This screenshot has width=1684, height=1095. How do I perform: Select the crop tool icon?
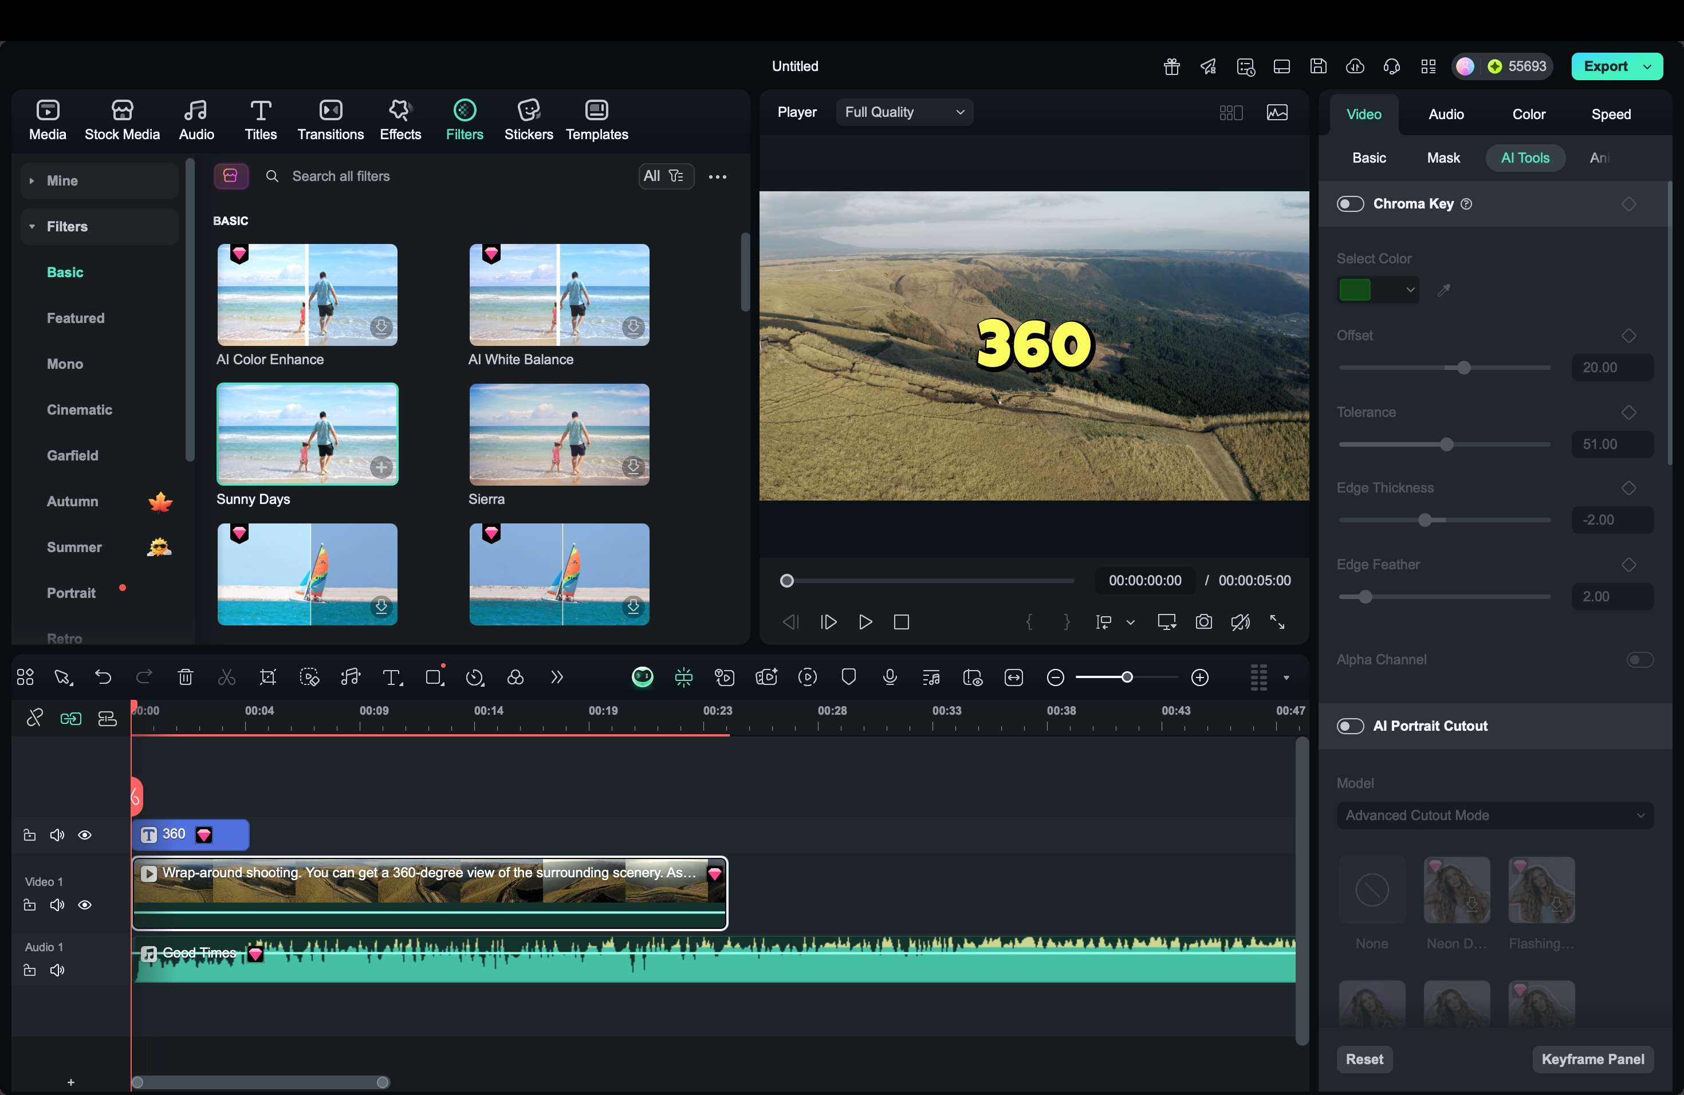[267, 677]
